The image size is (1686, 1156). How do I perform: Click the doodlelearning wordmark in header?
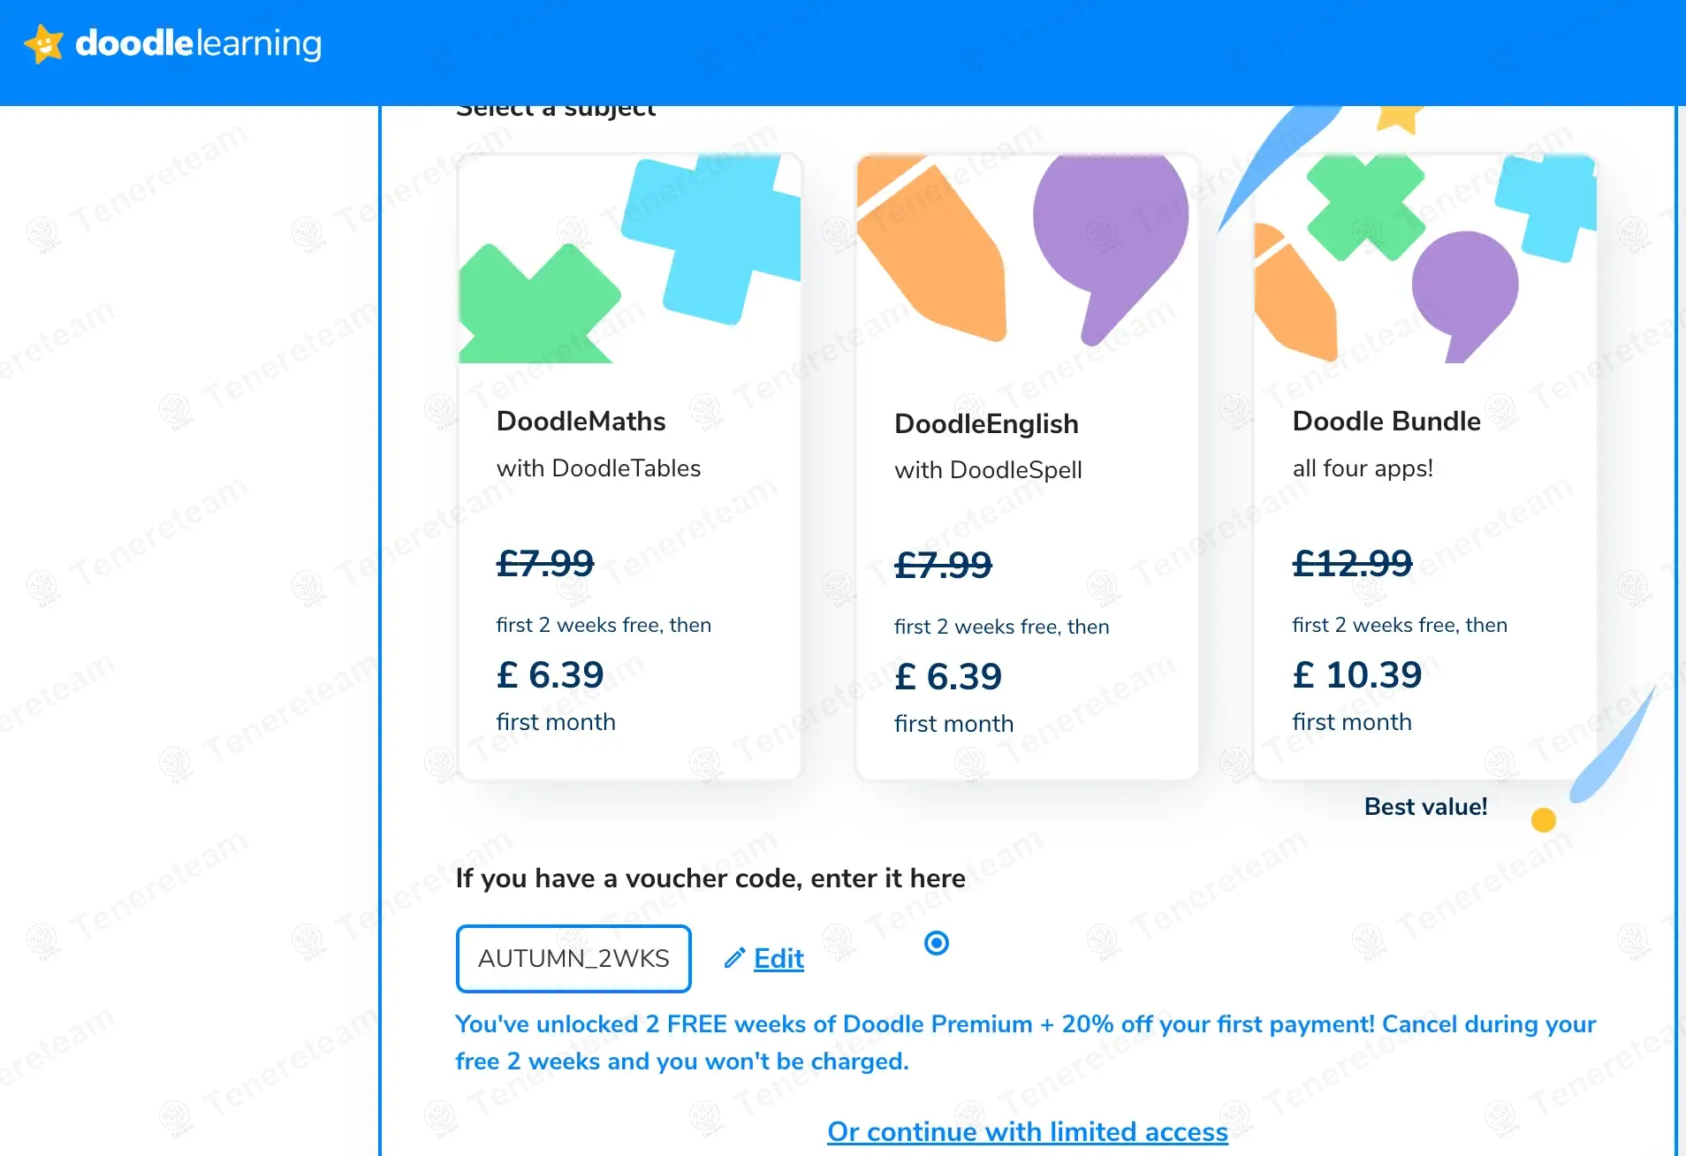click(x=199, y=43)
